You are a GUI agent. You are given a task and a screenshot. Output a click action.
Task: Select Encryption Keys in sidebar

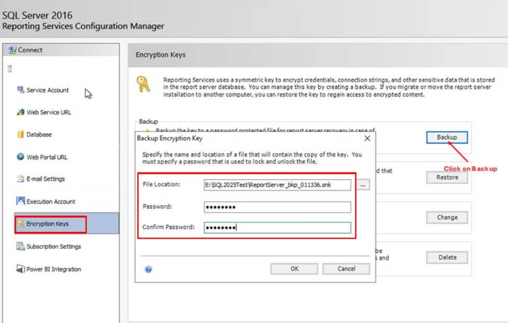(x=67, y=223)
